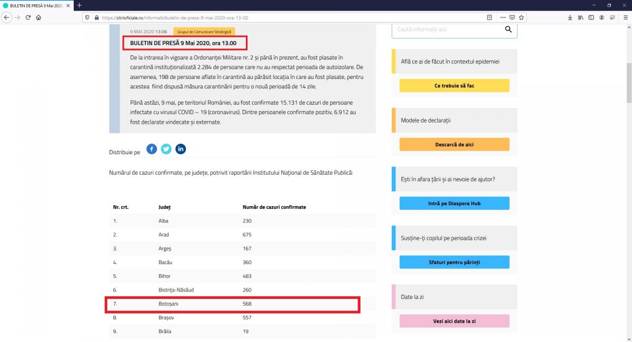Toggle reader view in address bar
Image resolution: width=632 pixels, height=342 pixels.
point(490,17)
